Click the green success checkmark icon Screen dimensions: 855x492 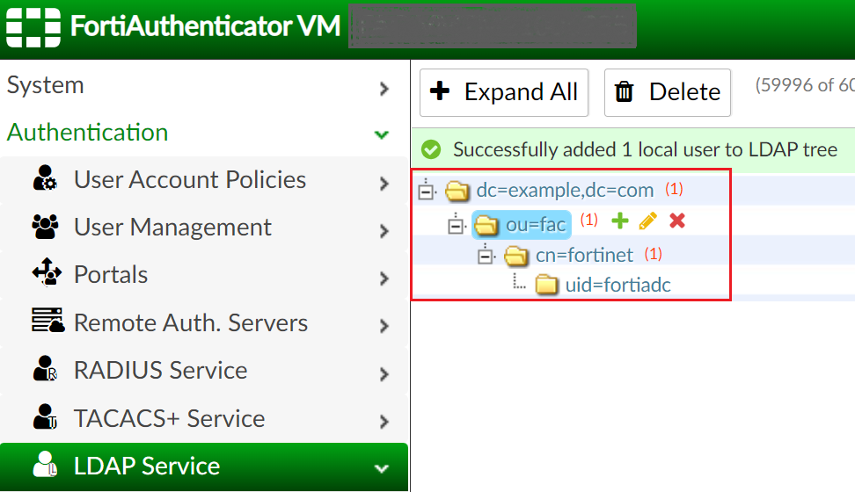coord(431,150)
